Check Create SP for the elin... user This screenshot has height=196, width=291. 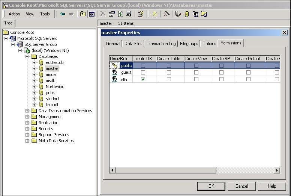(221, 79)
